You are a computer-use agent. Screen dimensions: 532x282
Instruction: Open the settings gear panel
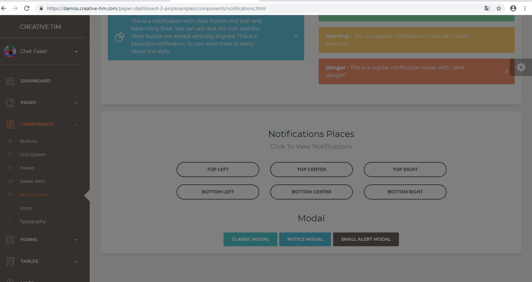(x=521, y=67)
